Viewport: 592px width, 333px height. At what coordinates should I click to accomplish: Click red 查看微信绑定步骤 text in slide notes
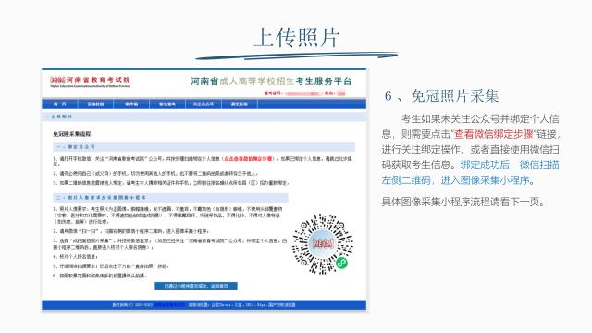(x=493, y=134)
